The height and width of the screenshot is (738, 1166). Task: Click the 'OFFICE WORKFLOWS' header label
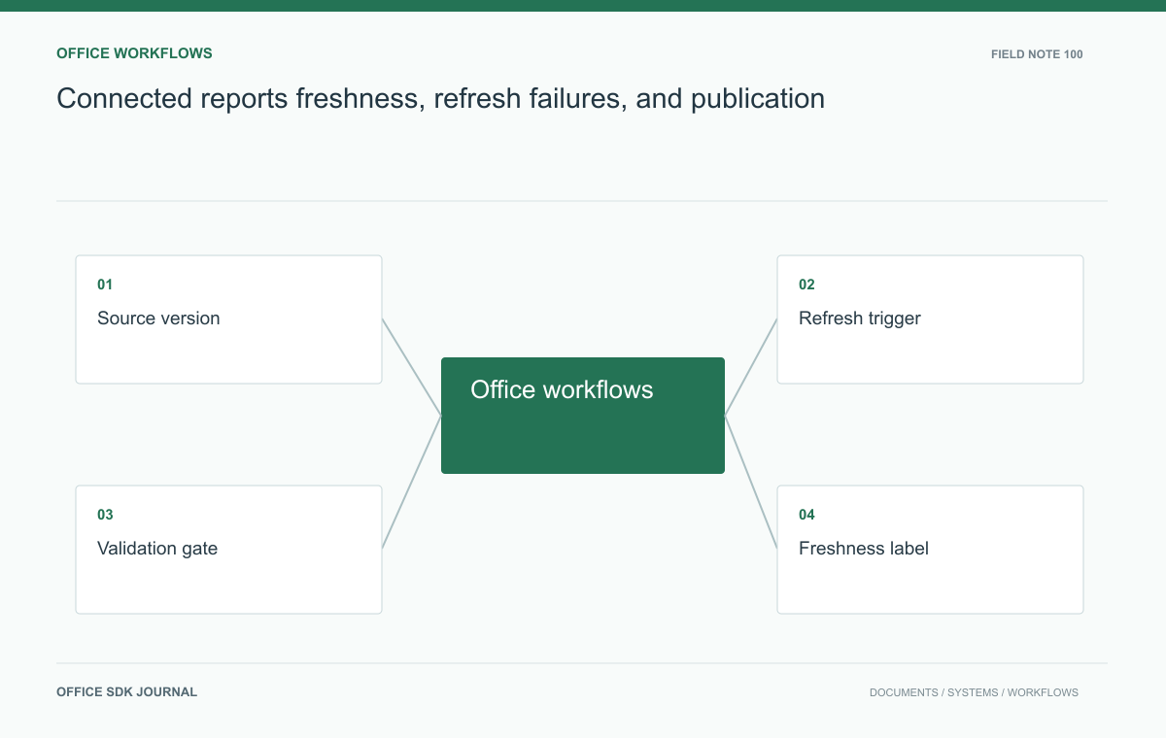point(134,53)
